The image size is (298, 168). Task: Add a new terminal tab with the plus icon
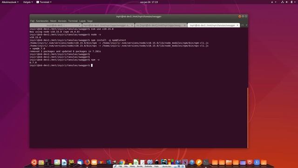pos(243,25)
